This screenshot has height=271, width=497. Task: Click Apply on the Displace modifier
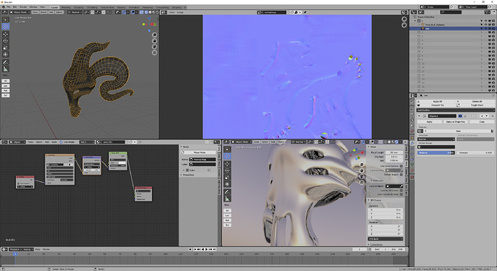(429, 121)
